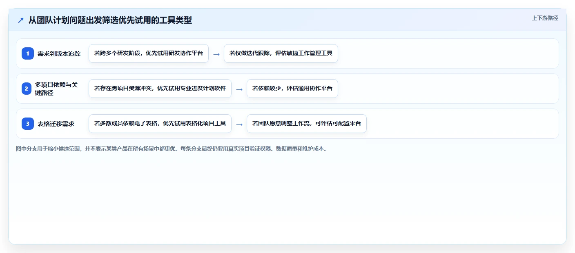This screenshot has height=253, width=575.
Task: Select the number 1 step badge
Action: (x=28, y=53)
